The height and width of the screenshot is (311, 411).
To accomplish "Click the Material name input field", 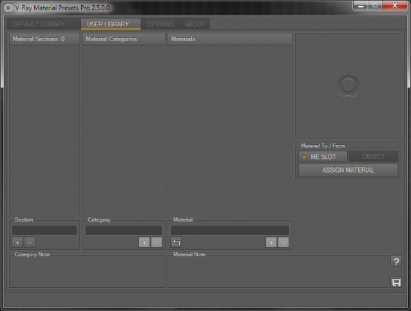I will 230,231.
